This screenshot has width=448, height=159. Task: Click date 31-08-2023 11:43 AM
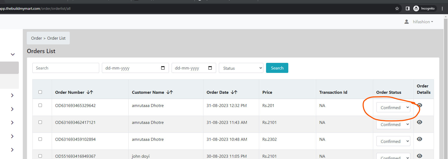(x=227, y=122)
